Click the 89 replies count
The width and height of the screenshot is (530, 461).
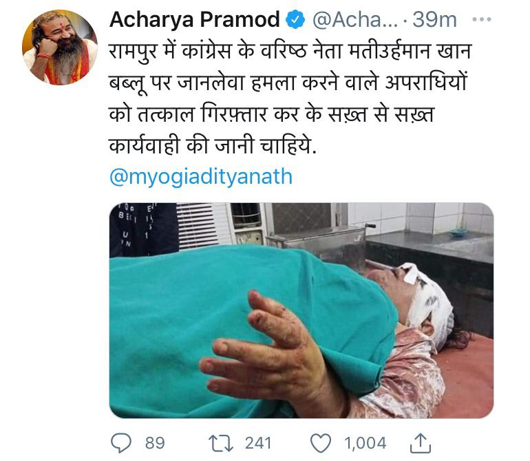(x=155, y=443)
